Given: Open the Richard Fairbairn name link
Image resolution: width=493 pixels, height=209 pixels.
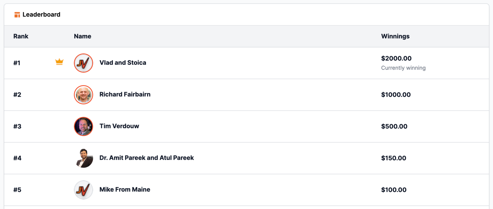Looking at the screenshot, I should pyautogui.click(x=125, y=95).
